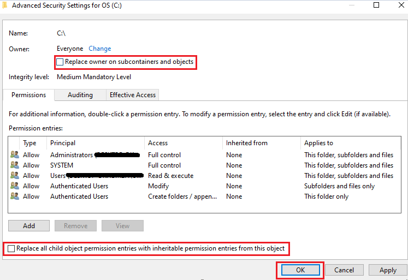The height and width of the screenshot is (280, 408).
Task: Switch to the Permissions tab
Action: (x=28, y=95)
